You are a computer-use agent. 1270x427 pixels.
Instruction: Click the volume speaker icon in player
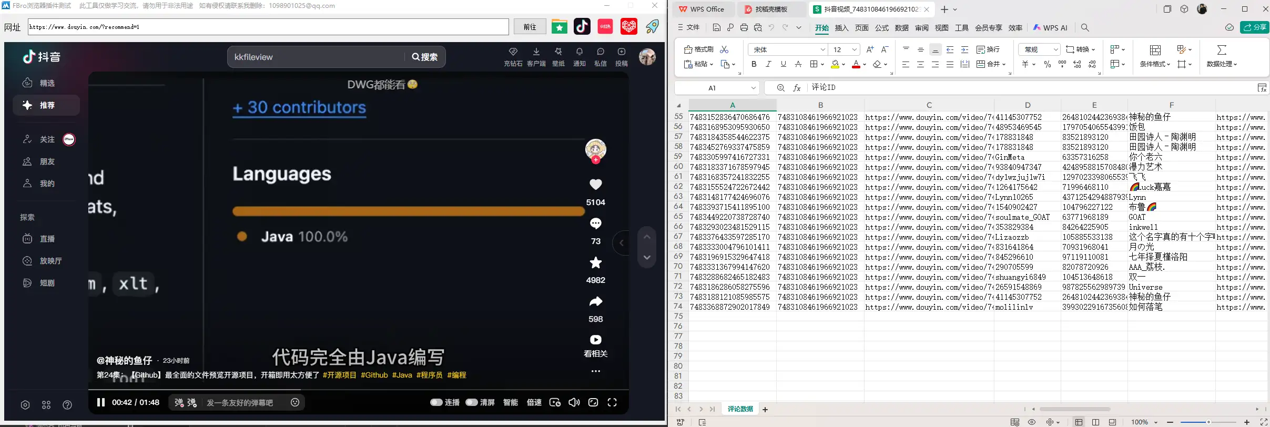[574, 402]
